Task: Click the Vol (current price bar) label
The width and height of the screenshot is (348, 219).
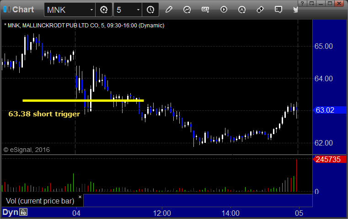Action: 40,201
